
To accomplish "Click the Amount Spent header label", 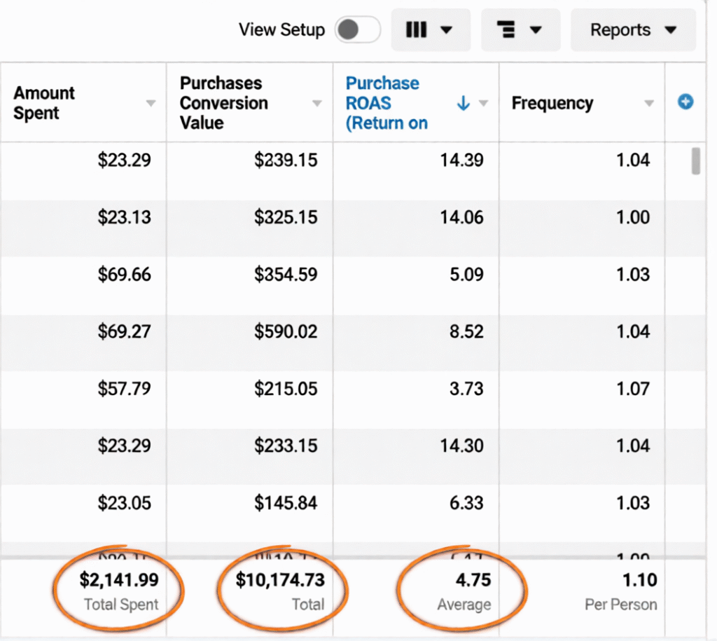I will 44,103.
